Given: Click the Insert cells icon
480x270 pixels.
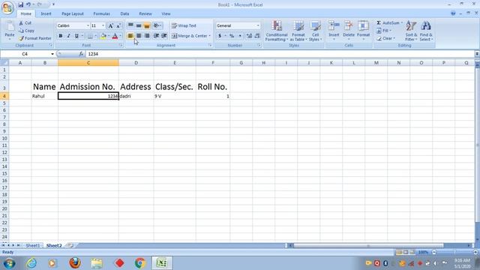Looking at the screenshot, I should (334, 26).
